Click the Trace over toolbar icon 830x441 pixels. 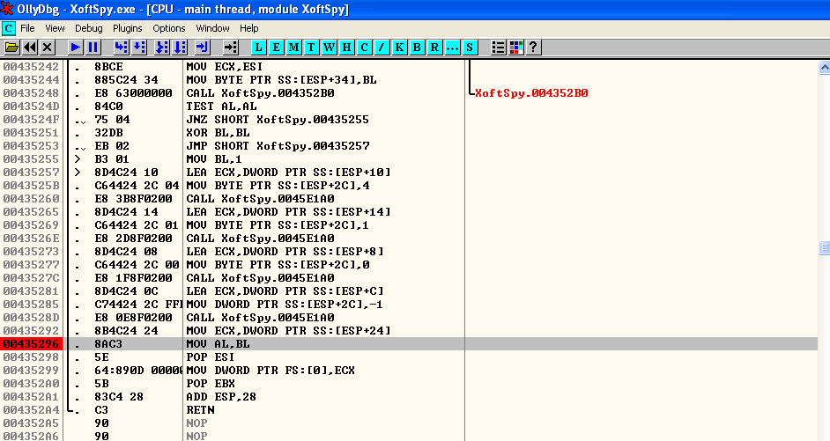pos(180,47)
